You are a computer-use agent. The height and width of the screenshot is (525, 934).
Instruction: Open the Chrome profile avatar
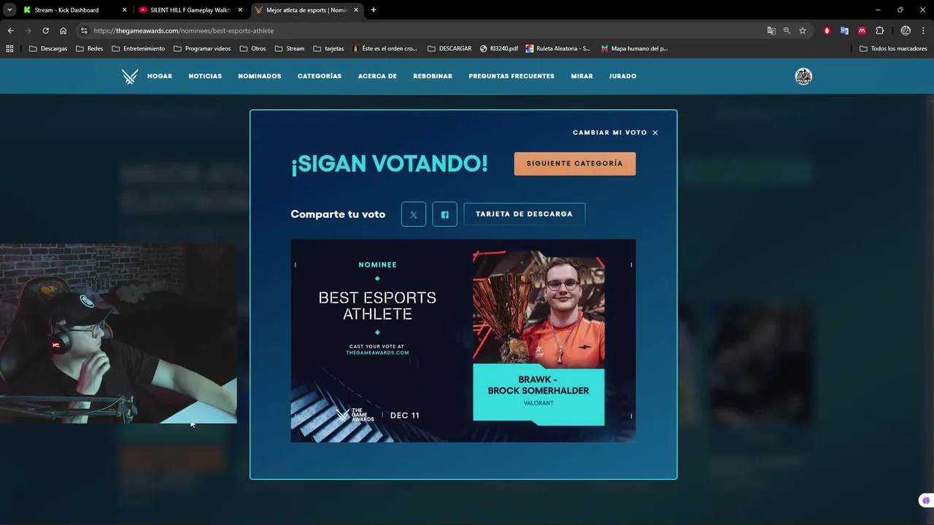click(x=906, y=31)
